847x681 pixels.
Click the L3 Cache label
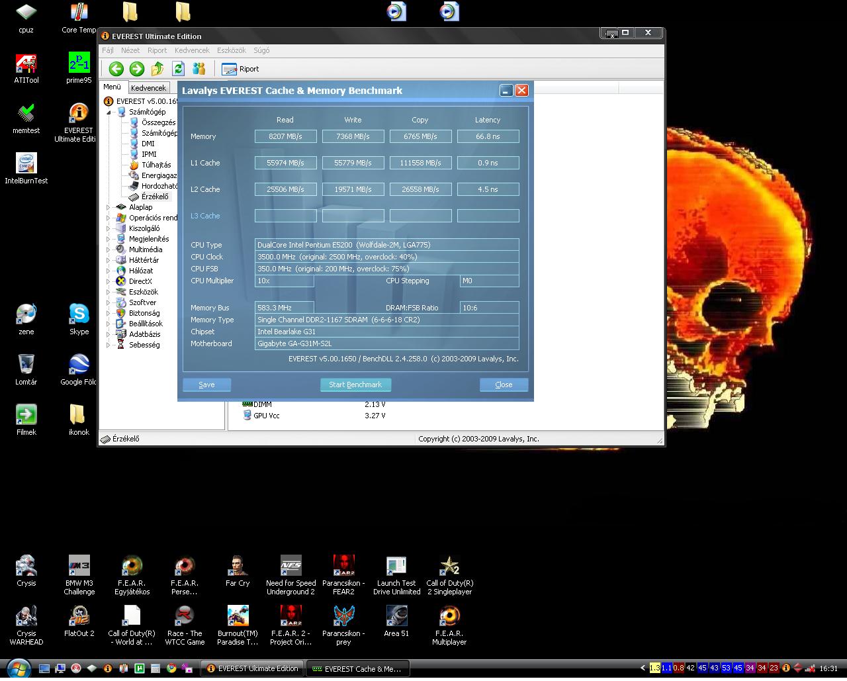click(205, 216)
